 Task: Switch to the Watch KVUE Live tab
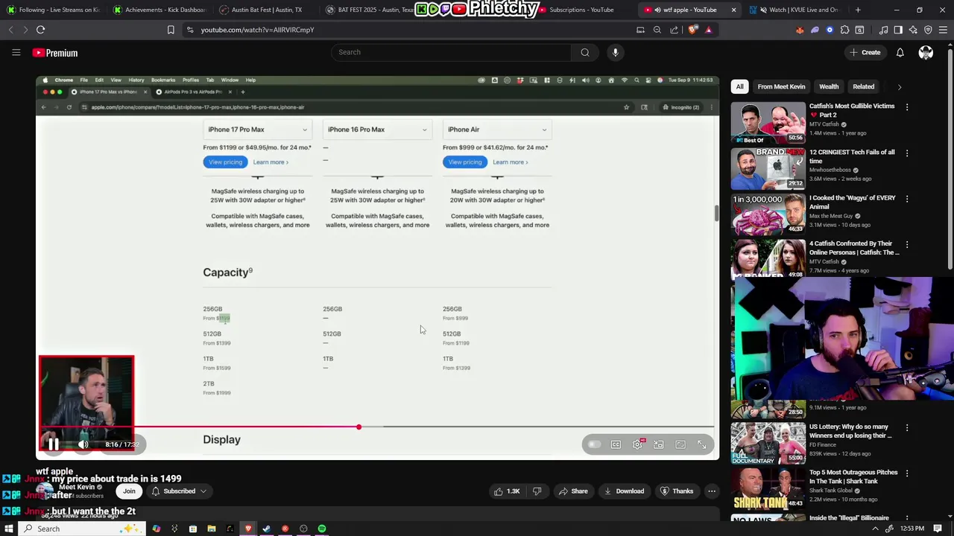click(795, 10)
